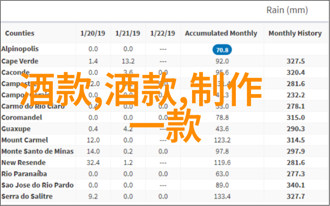Screen dimensions: 330x206
Task: Click the Monthly History column header
Action: point(295,33)
